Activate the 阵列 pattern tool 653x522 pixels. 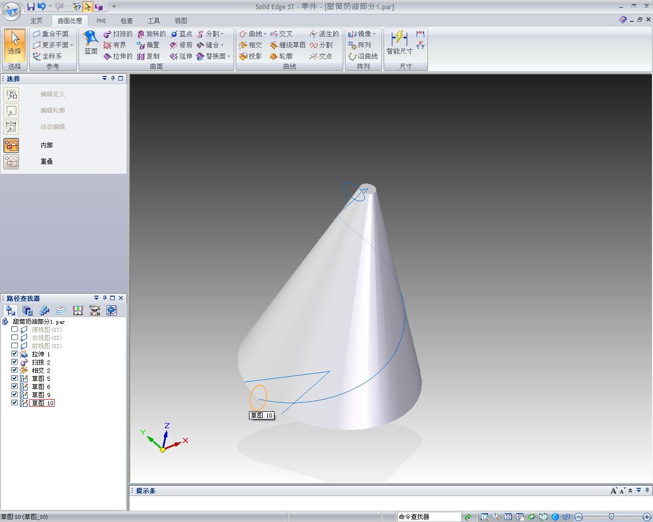[360, 45]
